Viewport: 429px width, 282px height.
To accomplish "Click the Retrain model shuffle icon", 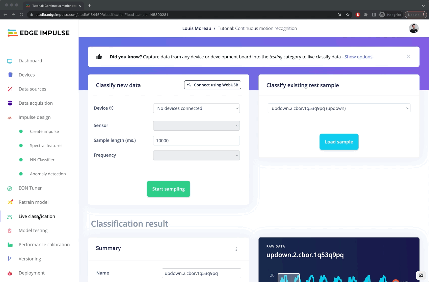I will 10,202.
